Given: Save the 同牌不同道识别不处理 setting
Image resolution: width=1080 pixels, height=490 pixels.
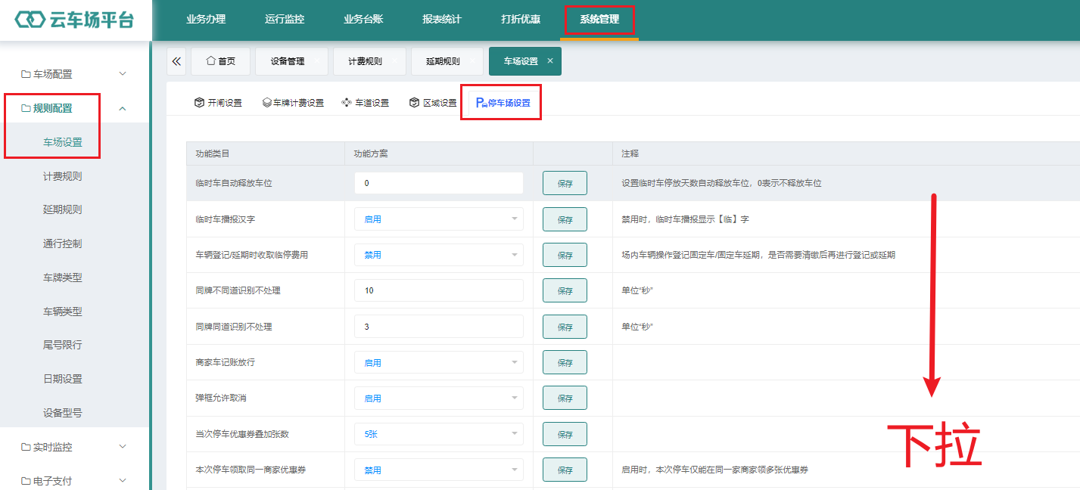Looking at the screenshot, I should [x=565, y=290].
